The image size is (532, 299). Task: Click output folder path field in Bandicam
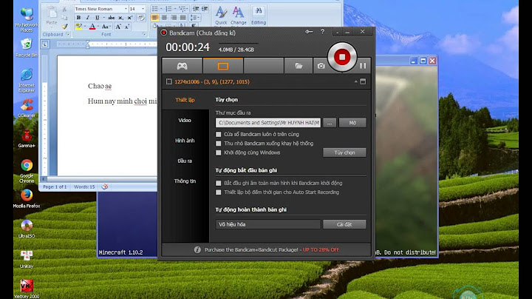[x=268, y=123]
